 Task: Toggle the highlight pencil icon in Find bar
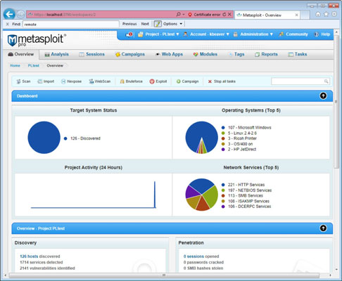click(x=158, y=24)
